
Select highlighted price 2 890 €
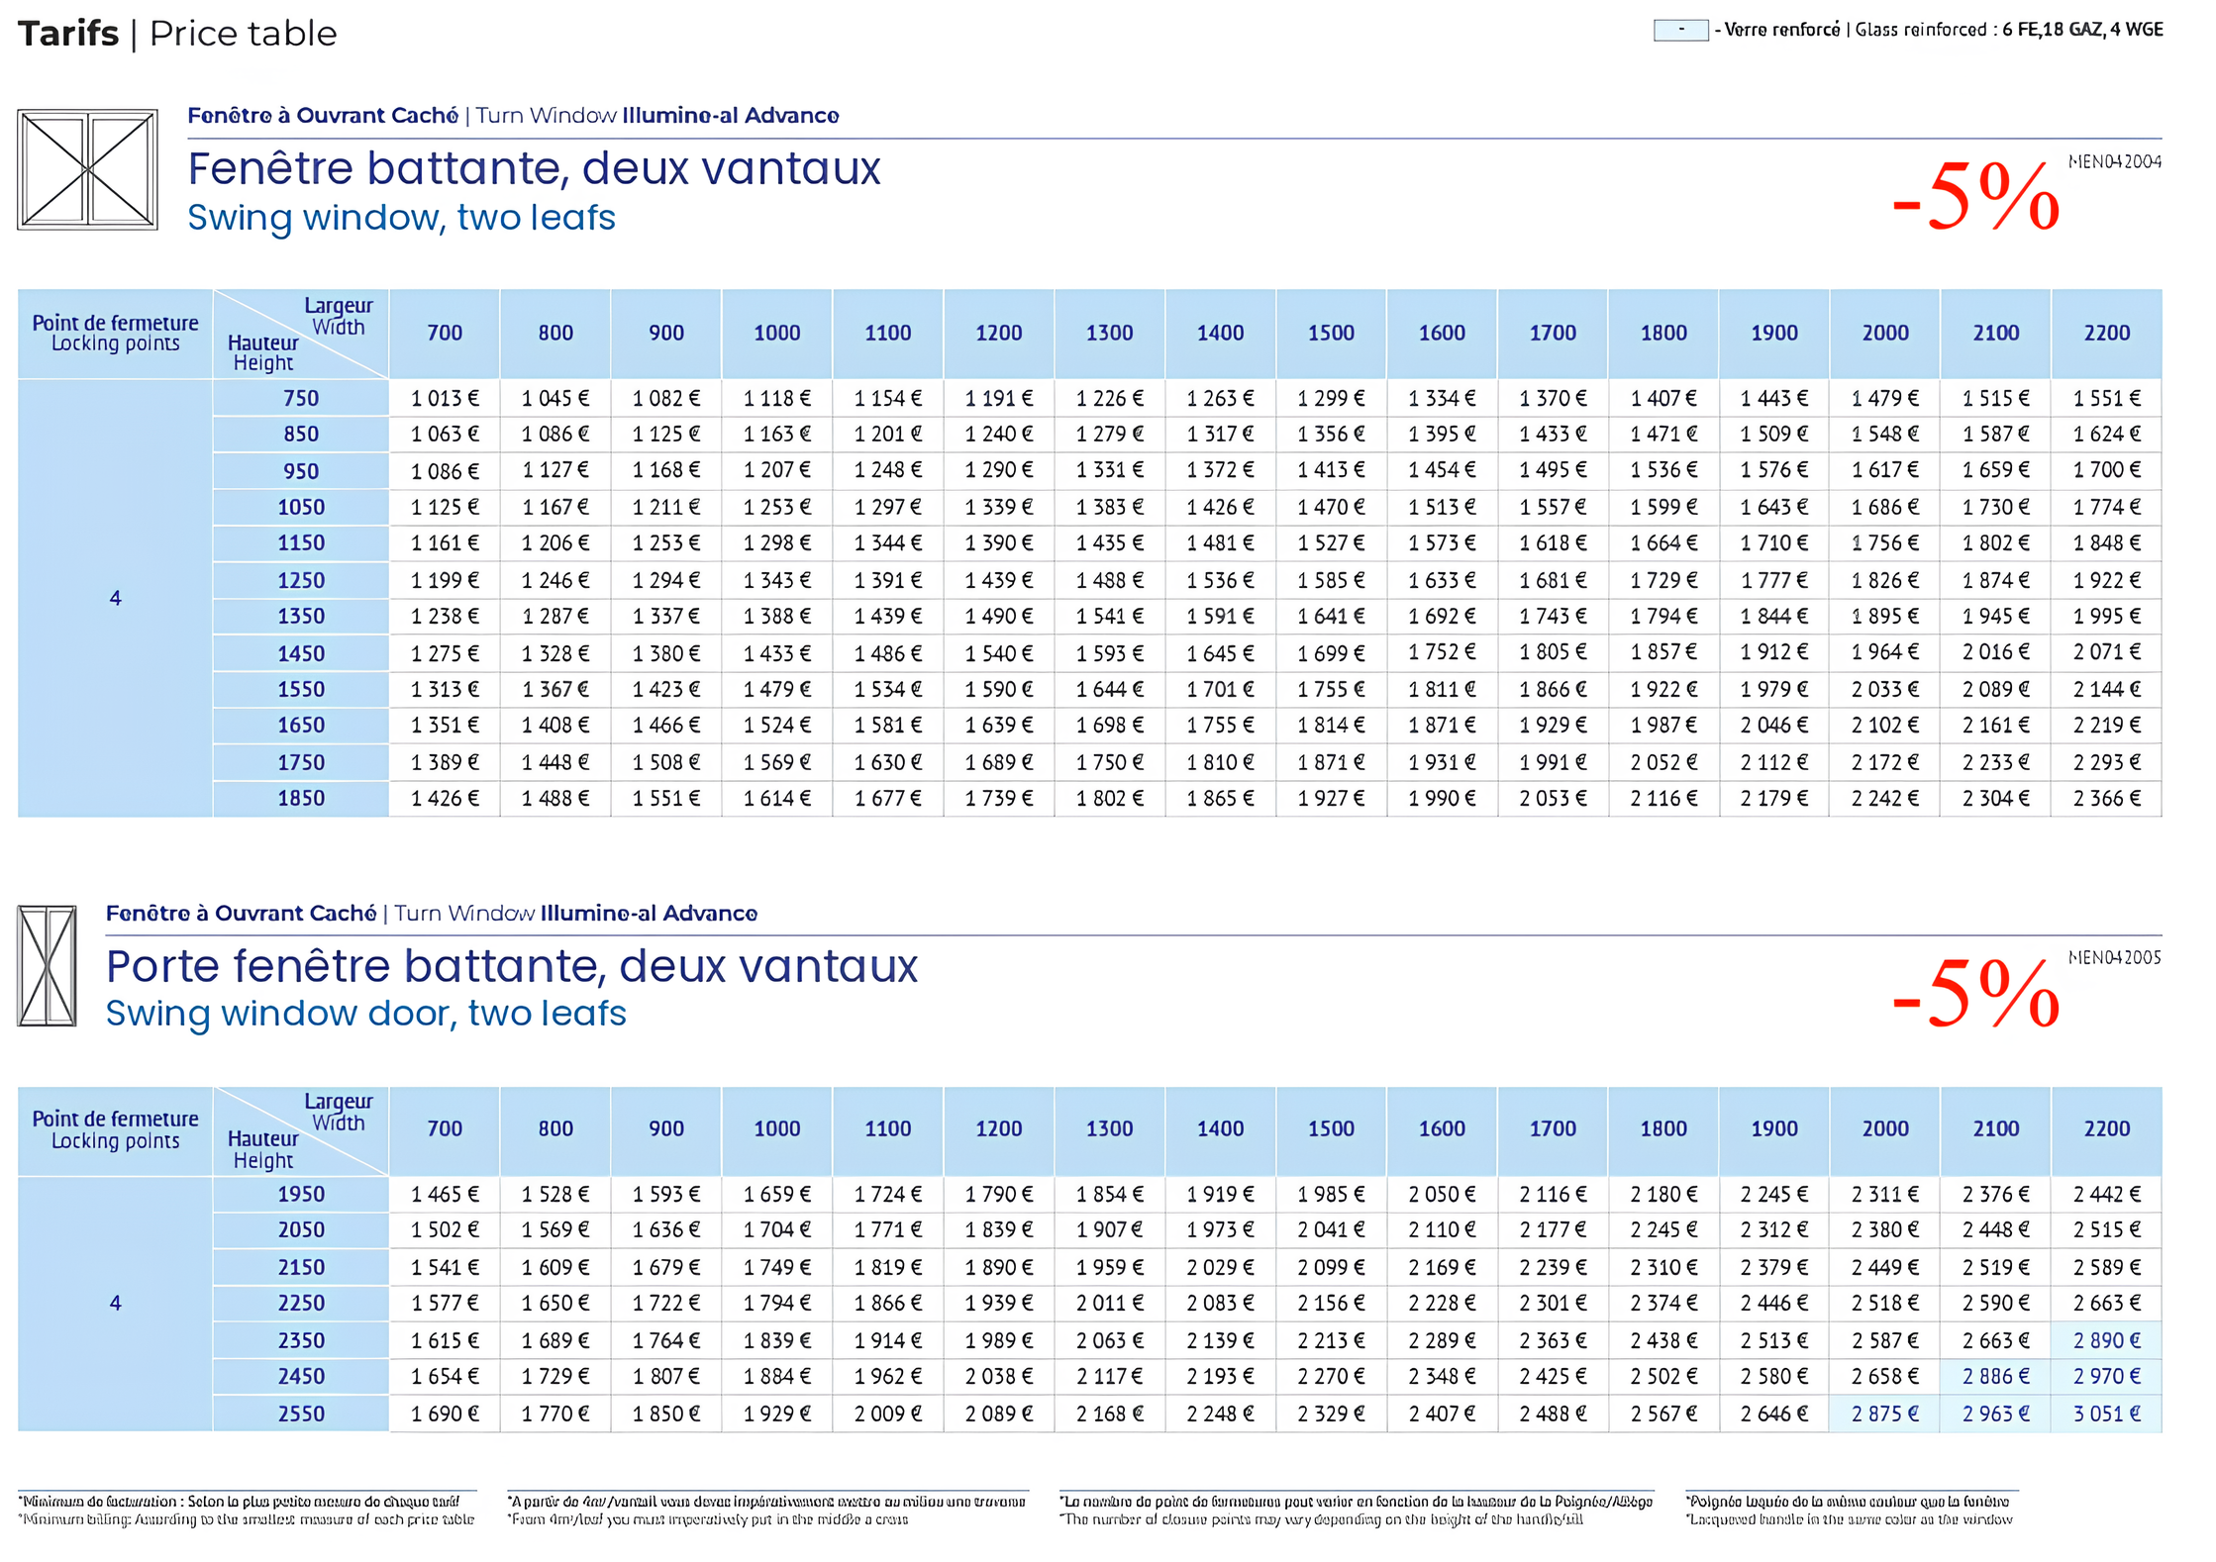tap(2106, 1340)
